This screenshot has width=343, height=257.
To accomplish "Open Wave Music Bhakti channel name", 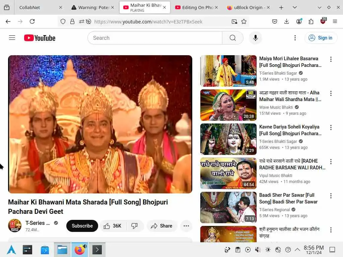I will point(276,107).
